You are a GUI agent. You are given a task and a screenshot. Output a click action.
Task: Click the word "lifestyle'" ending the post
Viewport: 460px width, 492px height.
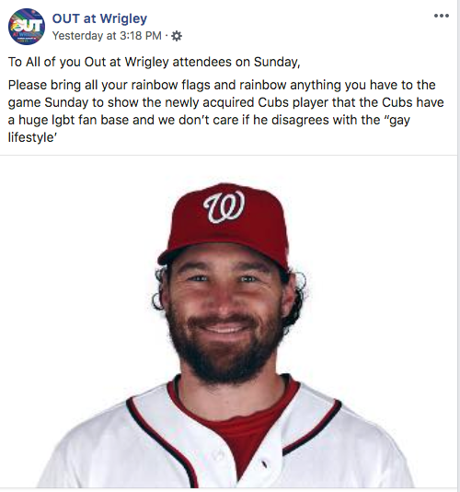(x=31, y=137)
